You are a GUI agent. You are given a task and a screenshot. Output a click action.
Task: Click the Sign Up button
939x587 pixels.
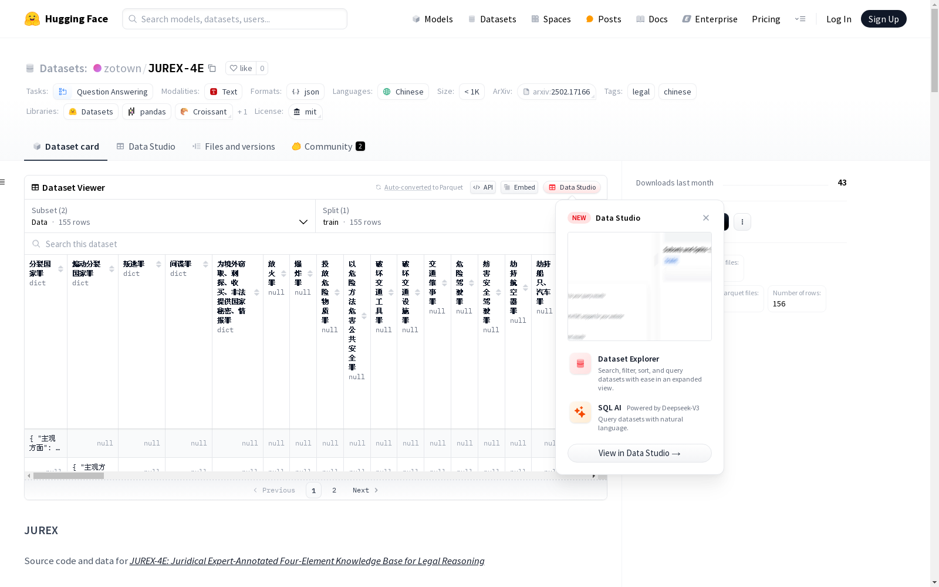883,19
